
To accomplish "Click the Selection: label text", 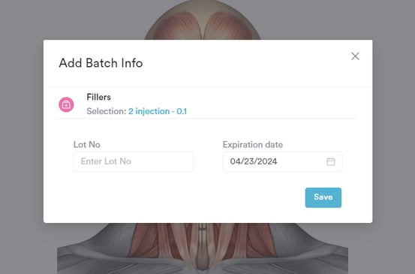I will click(107, 111).
